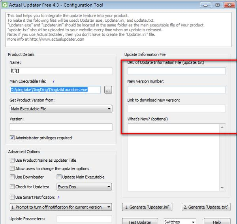This screenshot has width=237, height=224.
Task: Enable Use Product Name as Updater Title
Action: pos(13,161)
